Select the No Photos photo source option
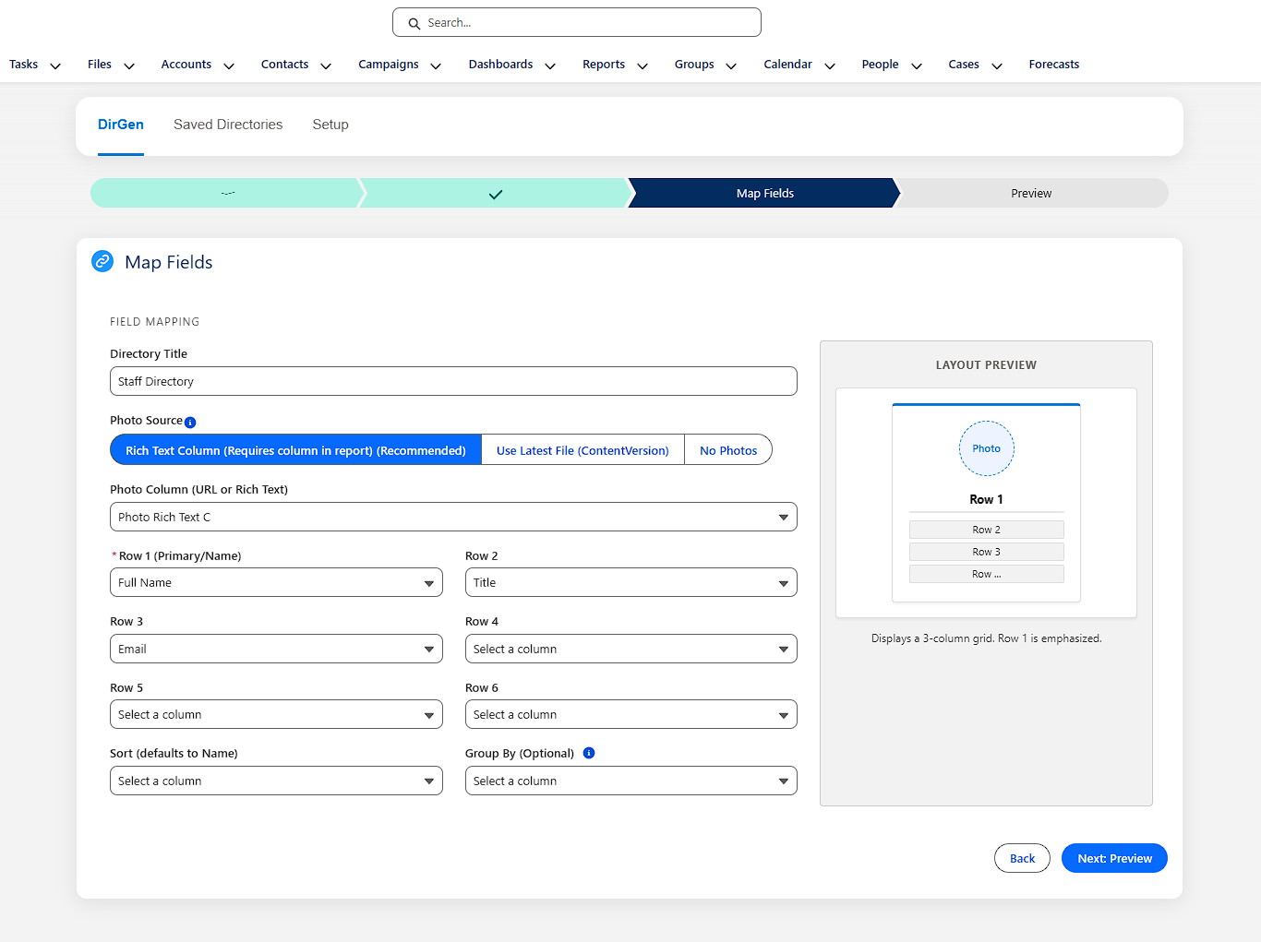 (x=727, y=449)
